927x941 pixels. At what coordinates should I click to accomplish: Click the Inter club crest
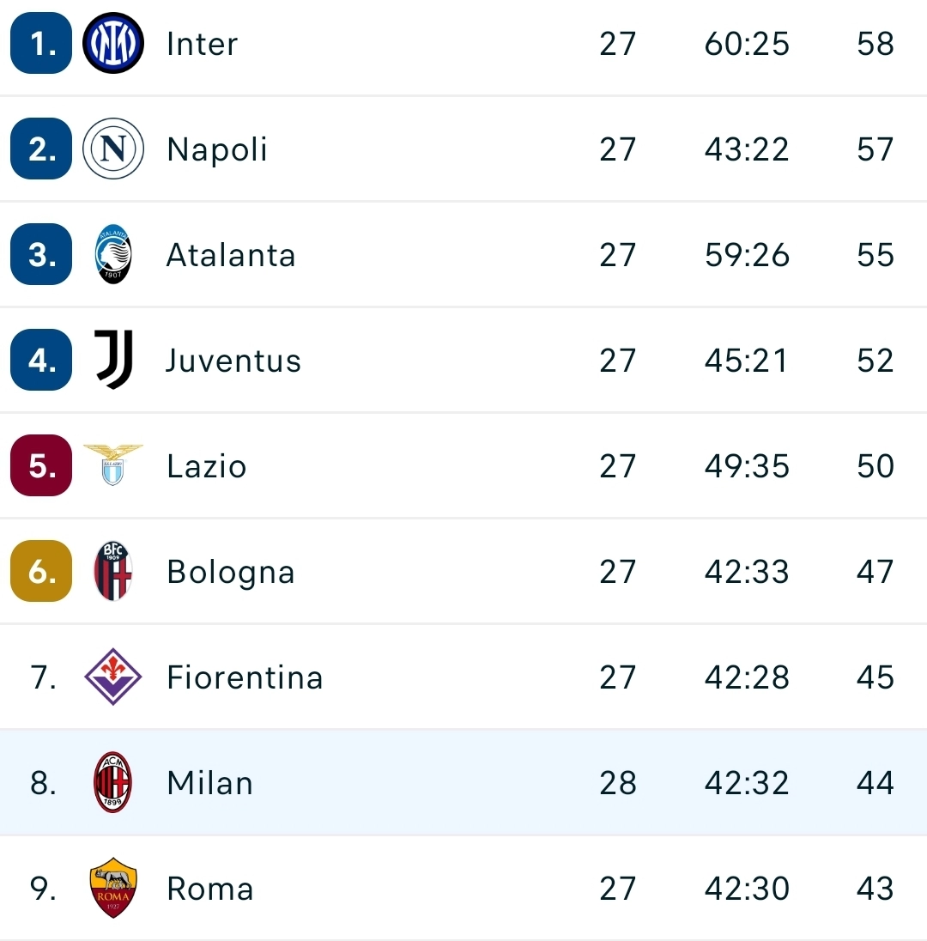112,43
